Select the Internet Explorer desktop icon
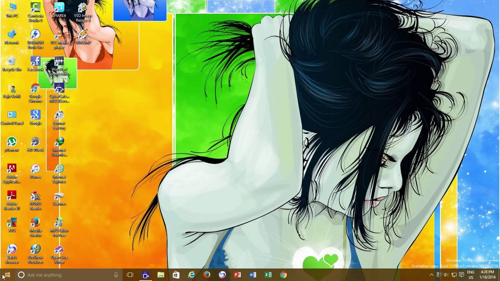The height and width of the screenshot is (281, 500). click(x=59, y=174)
